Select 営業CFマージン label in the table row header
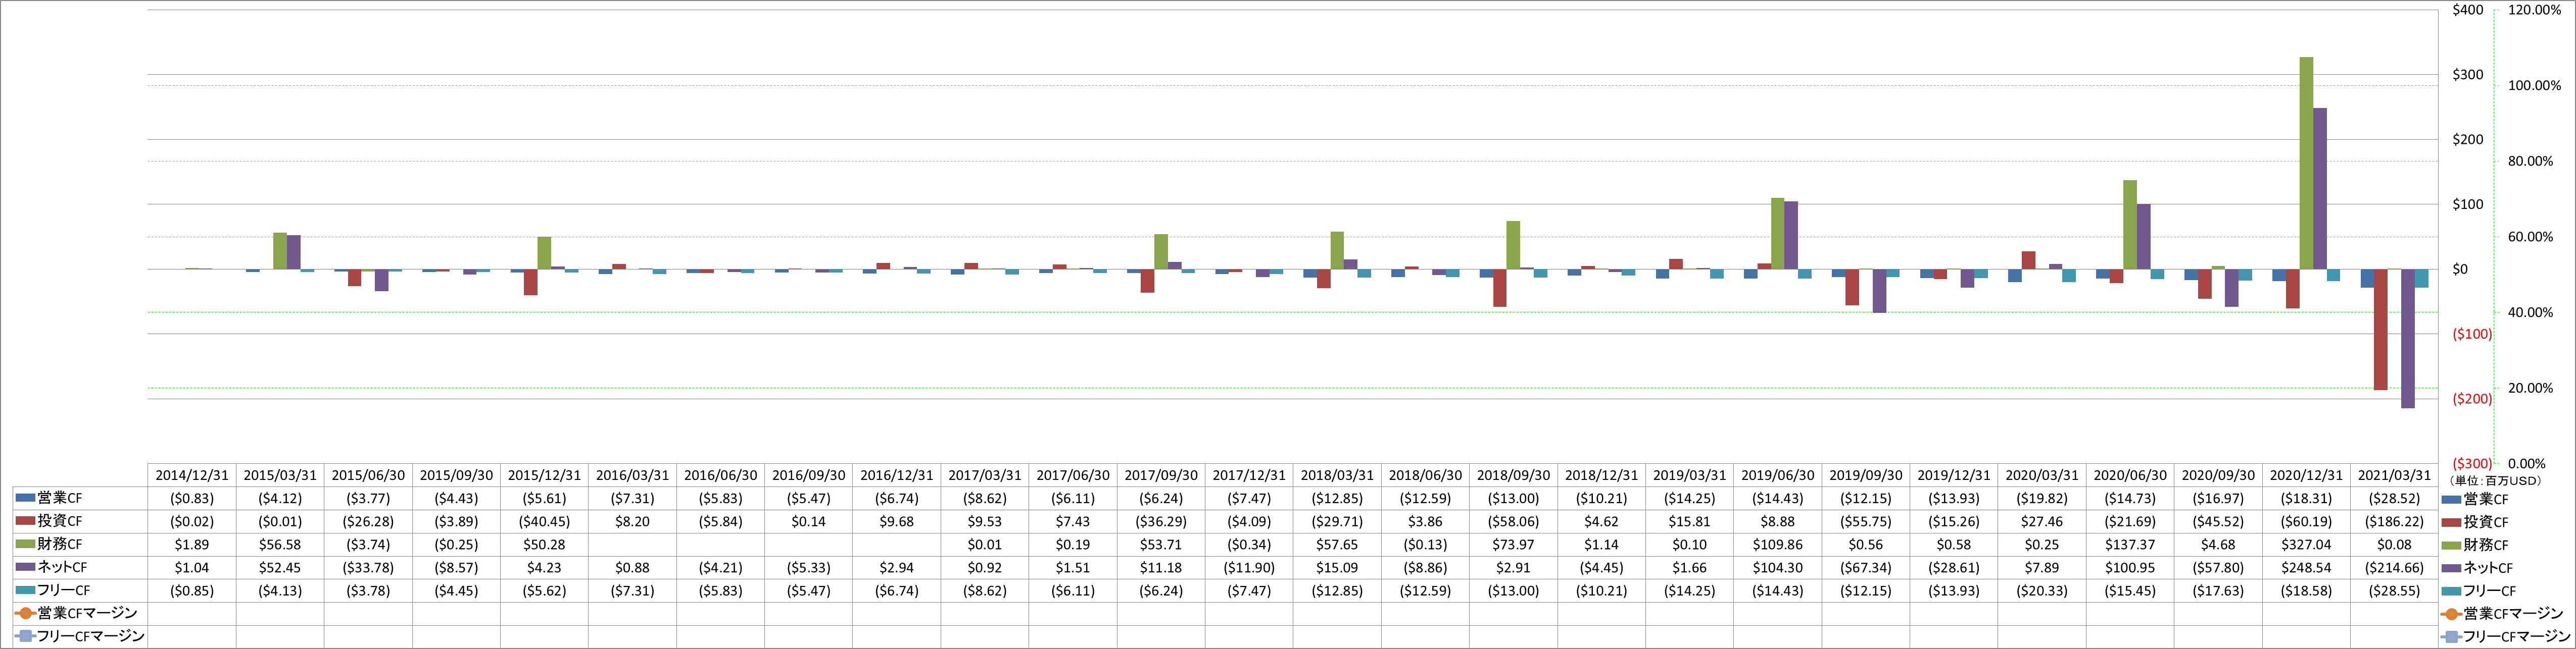 coord(87,613)
